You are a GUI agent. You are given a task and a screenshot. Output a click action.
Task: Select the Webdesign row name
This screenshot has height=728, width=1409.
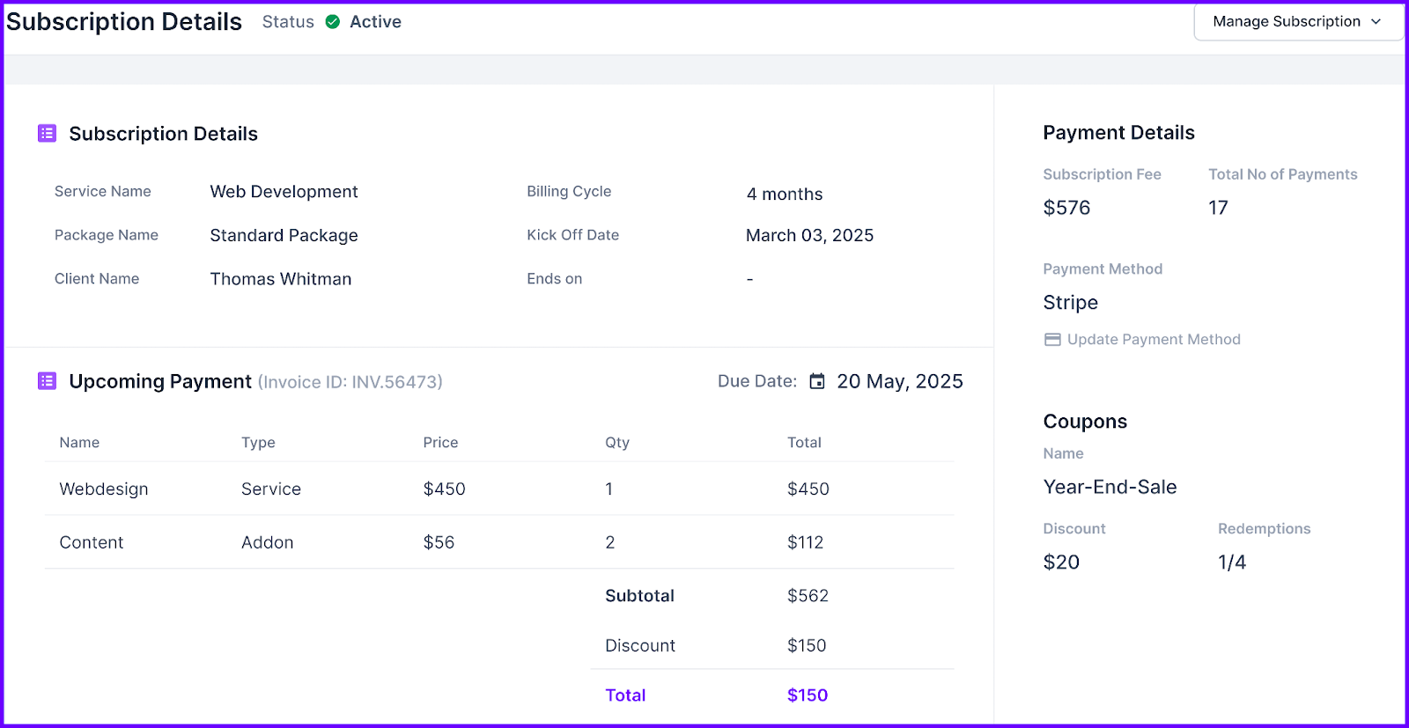(x=104, y=489)
